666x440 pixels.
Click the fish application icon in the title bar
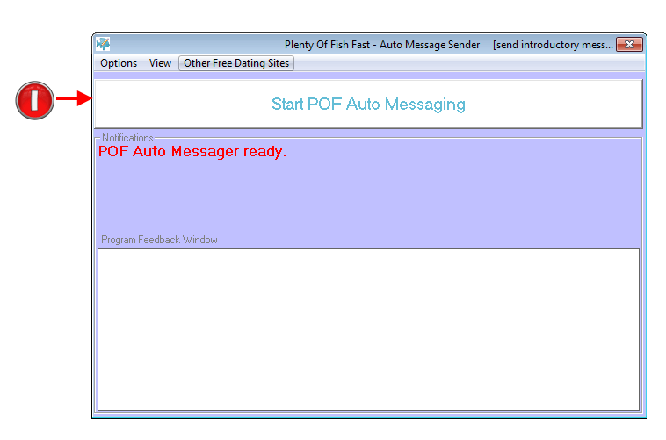pyautogui.click(x=103, y=44)
